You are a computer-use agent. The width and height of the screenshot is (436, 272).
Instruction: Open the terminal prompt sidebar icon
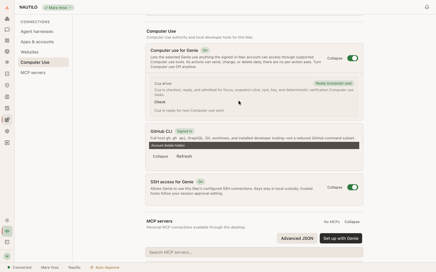(x=7, y=242)
